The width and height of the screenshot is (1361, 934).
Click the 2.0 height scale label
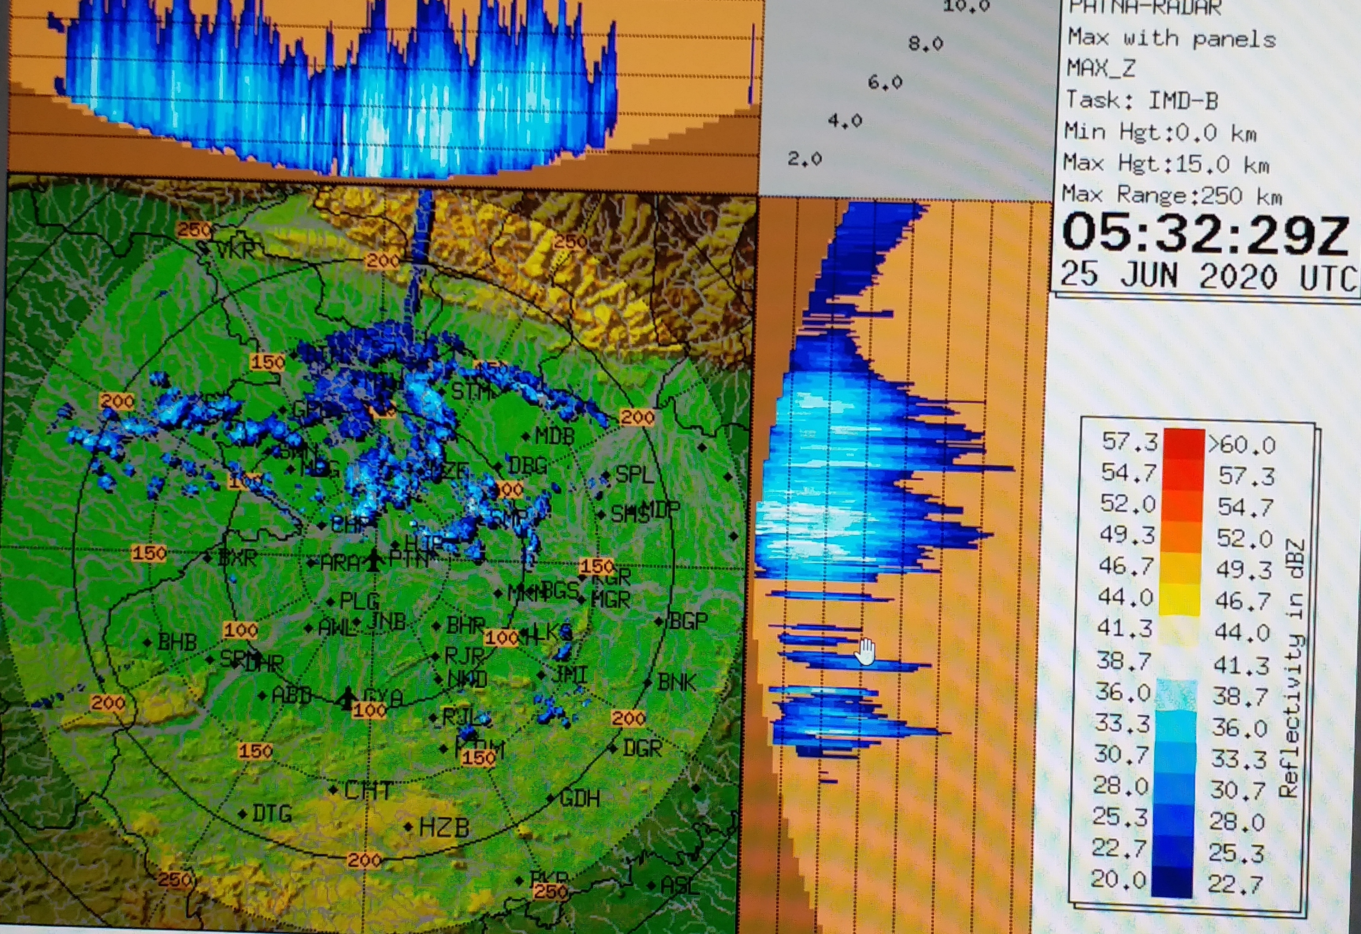point(805,158)
